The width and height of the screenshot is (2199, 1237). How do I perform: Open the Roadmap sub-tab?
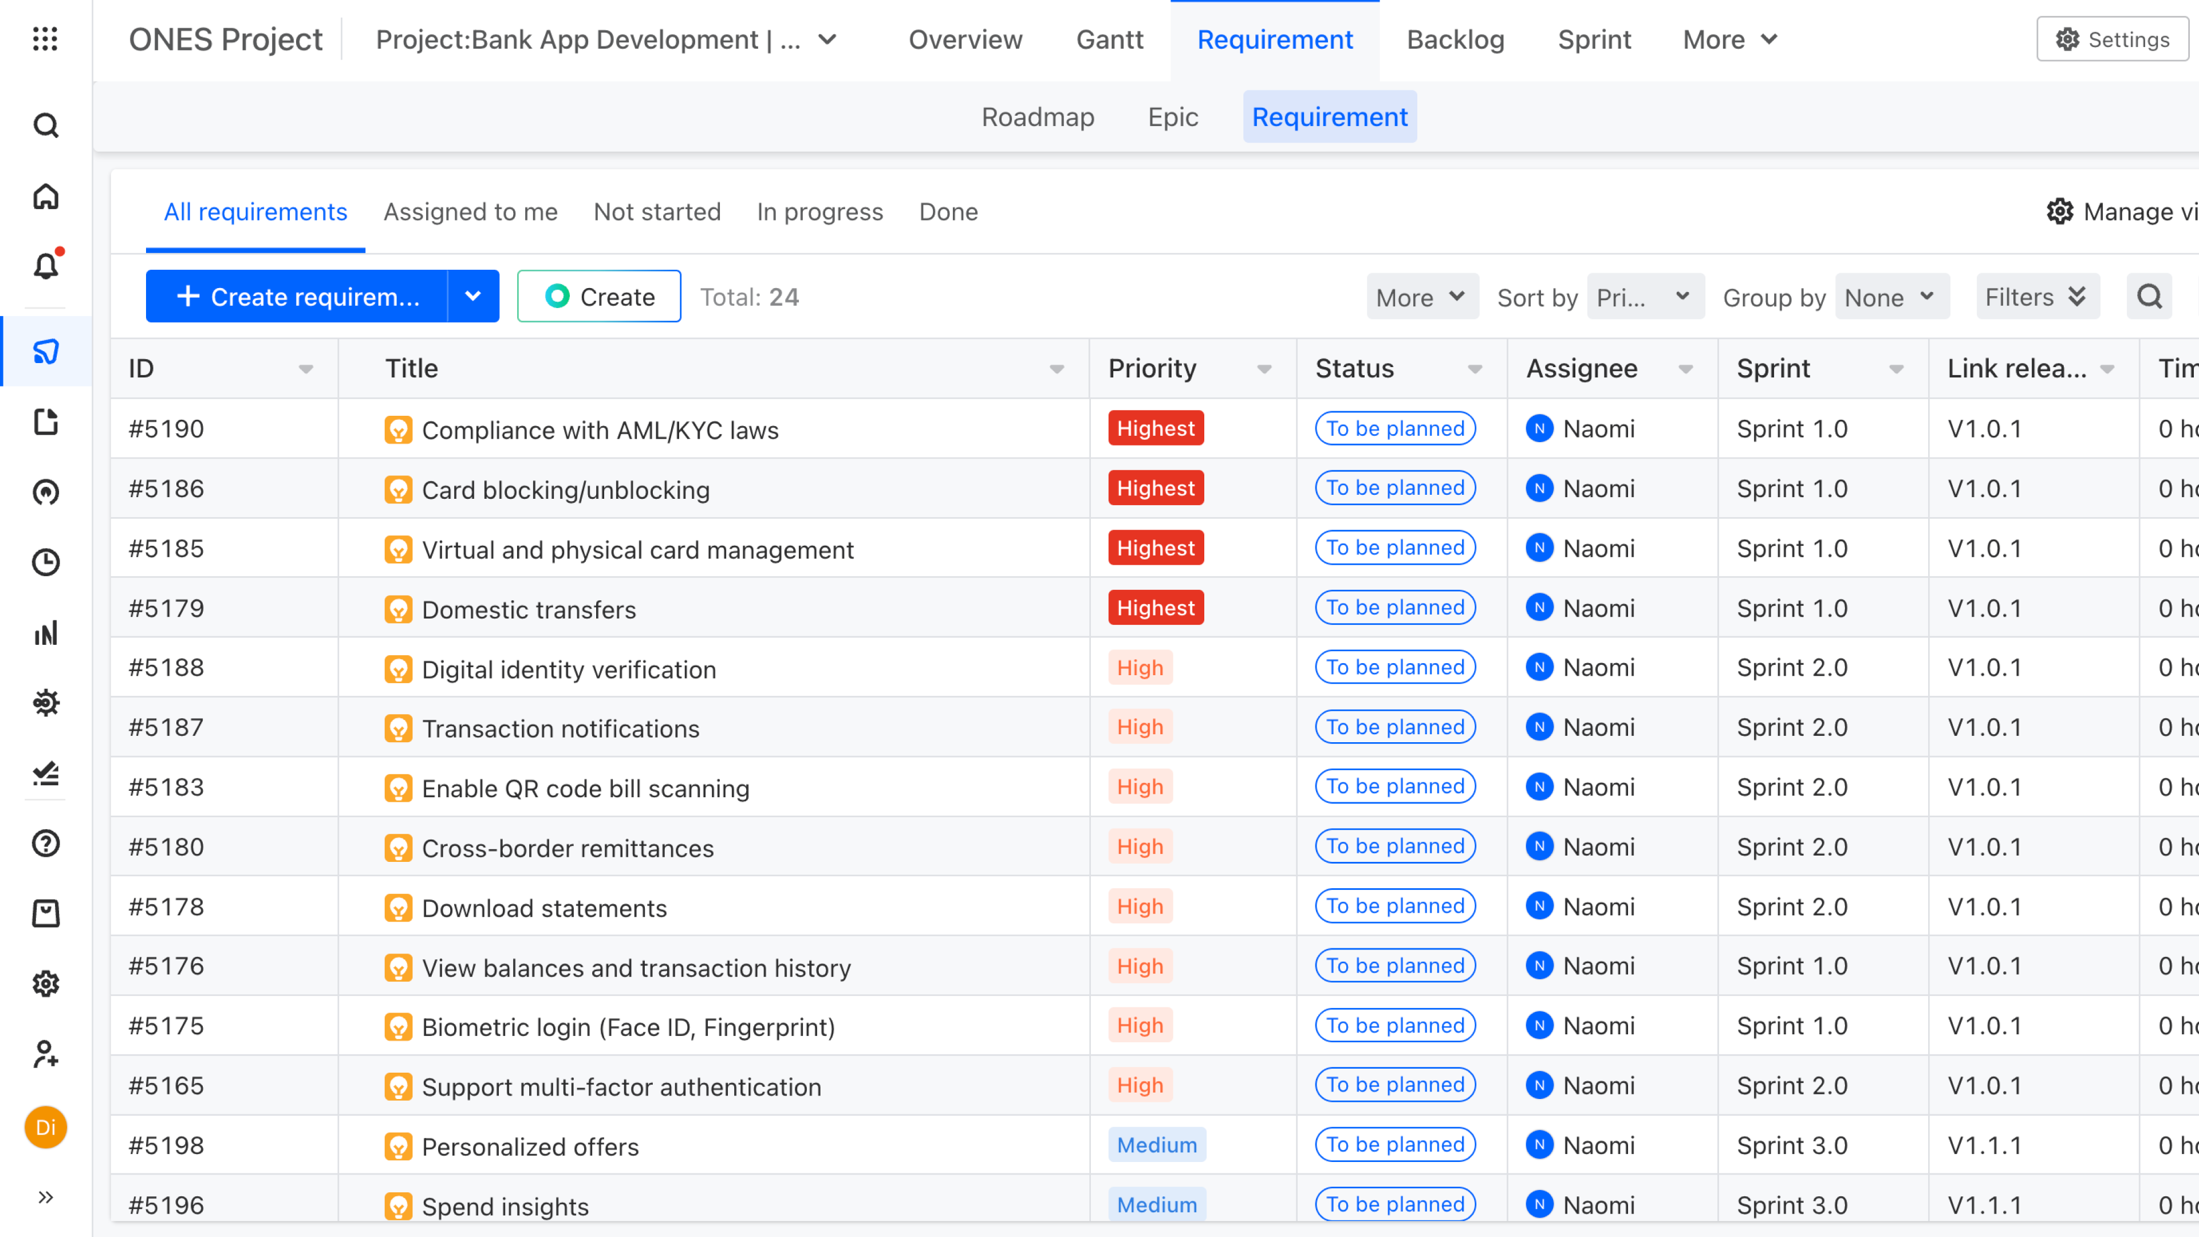pyautogui.click(x=1038, y=117)
